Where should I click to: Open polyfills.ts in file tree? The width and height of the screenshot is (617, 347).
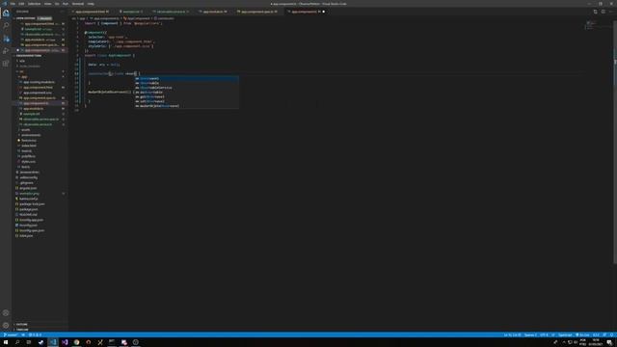pyautogui.click(x=28, y=156)
